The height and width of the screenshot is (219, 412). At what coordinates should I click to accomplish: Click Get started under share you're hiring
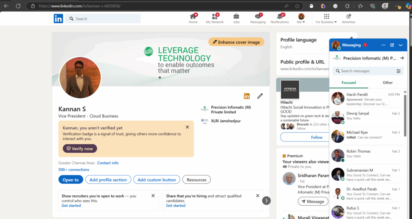(175, 206)
